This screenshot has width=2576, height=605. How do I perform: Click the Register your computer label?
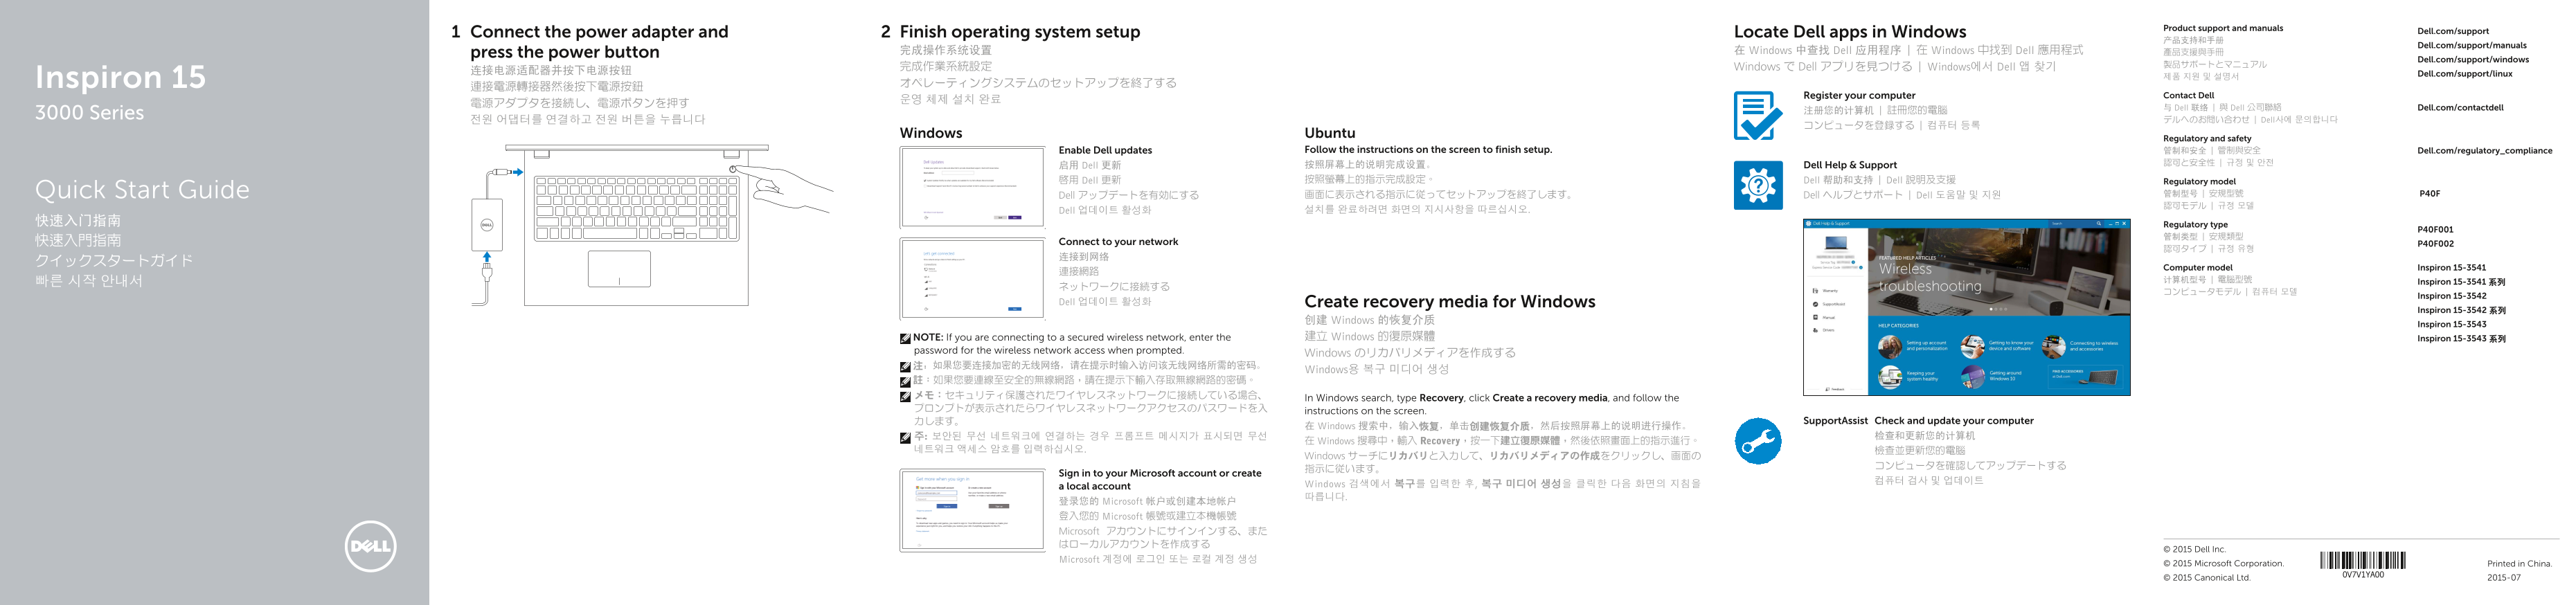pyautogui.click(x=1859, y=95)
